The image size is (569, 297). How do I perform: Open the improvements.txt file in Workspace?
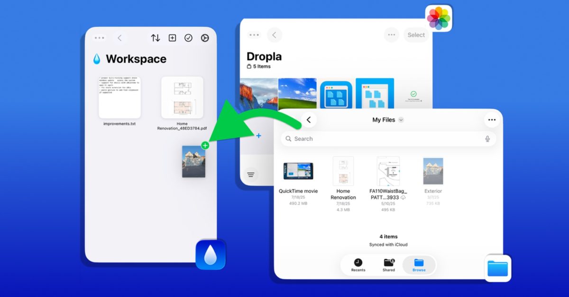tap(119, 97)
